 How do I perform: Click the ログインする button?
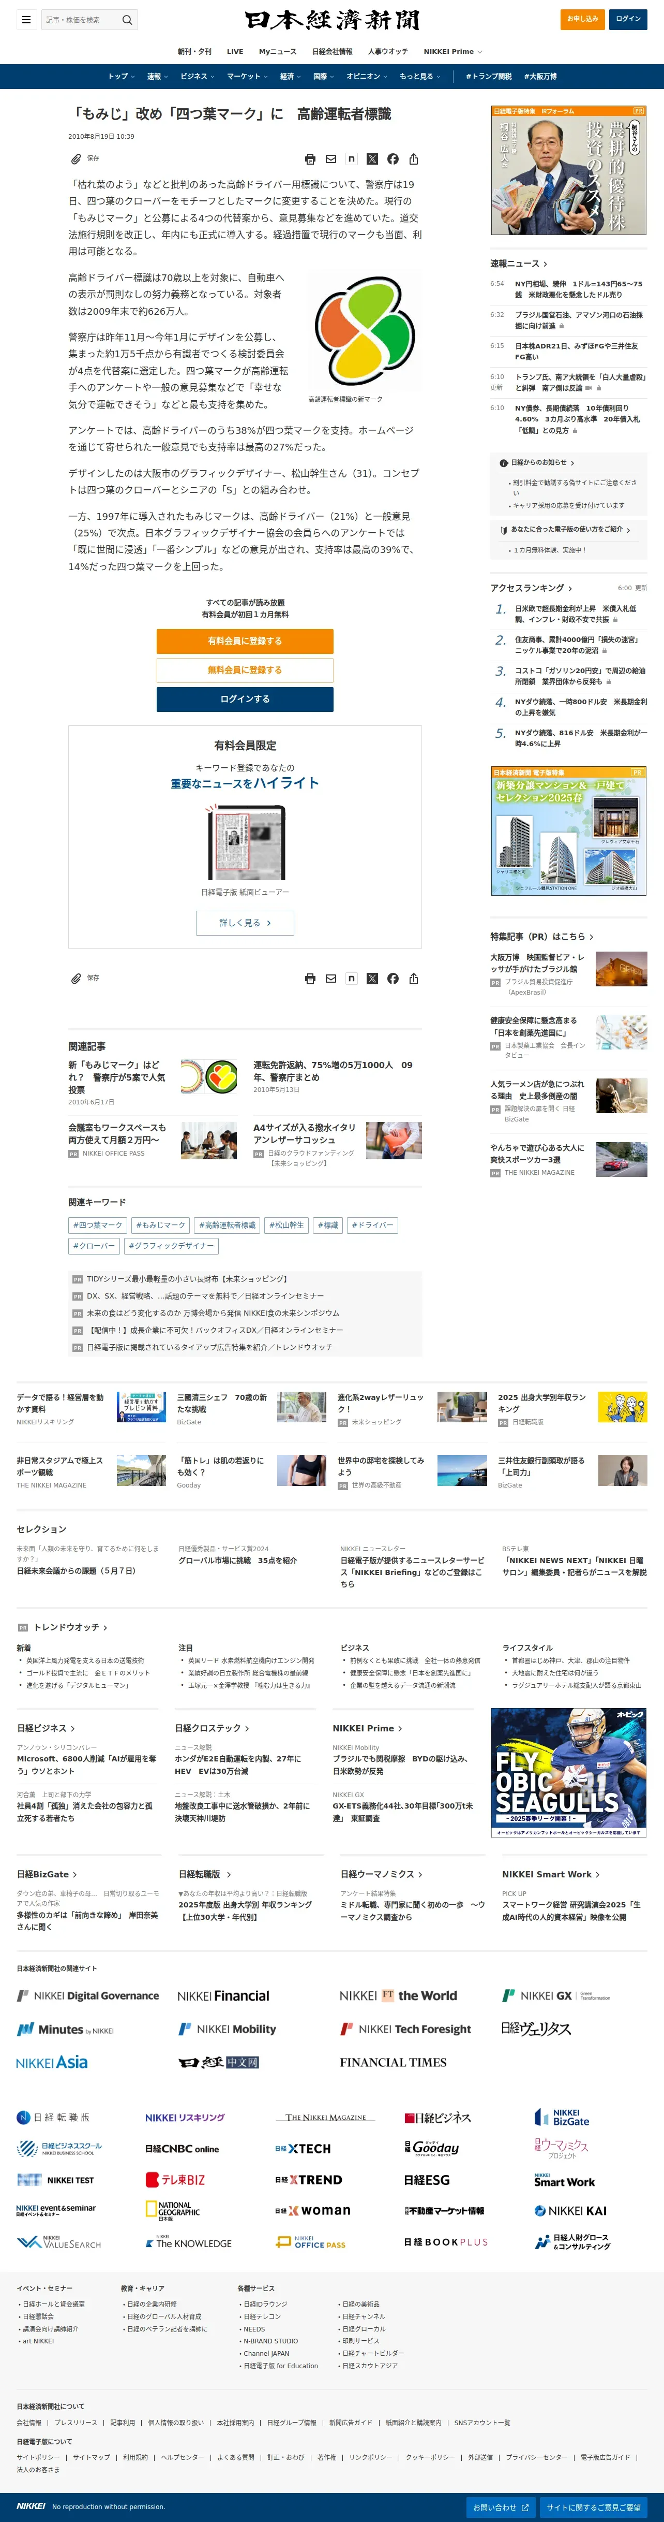click(245, 699)
